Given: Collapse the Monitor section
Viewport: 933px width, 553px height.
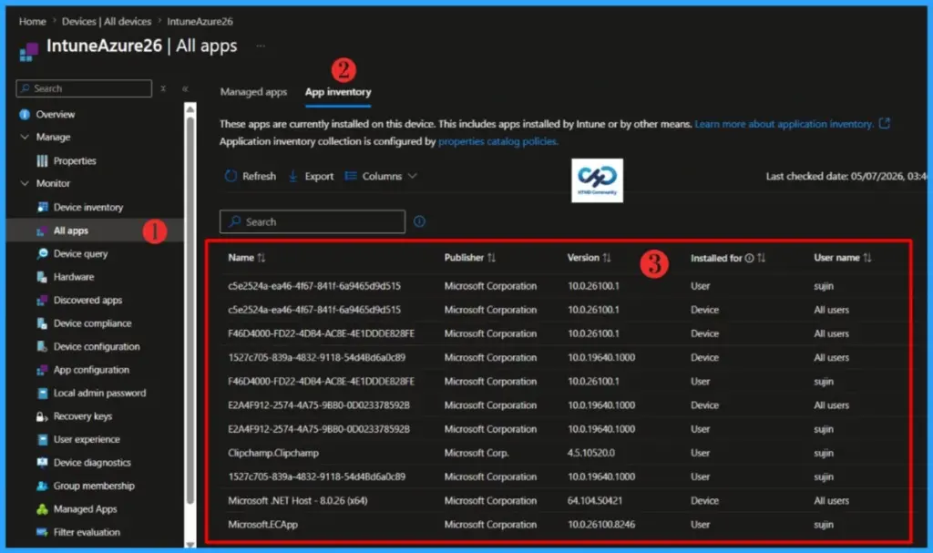Looking at the screenshot, I should [x=25, y=183].
